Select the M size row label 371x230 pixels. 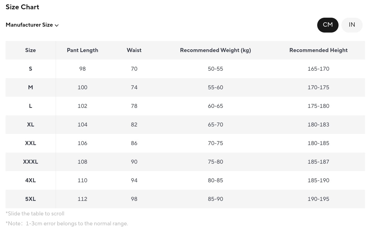pyautogui.click(x=31, y=87)
